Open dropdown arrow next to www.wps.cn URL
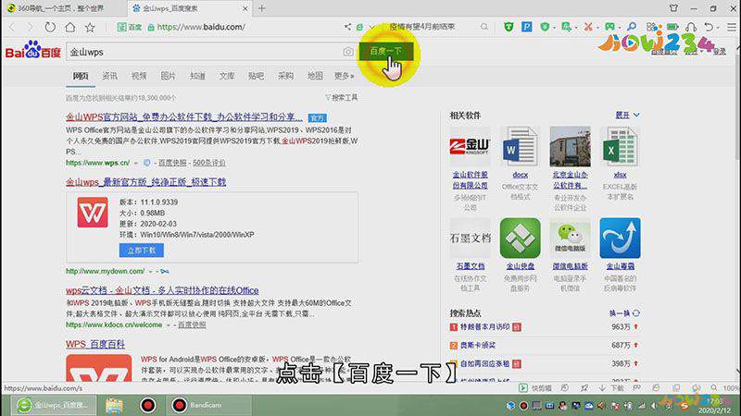 pyautogui.click(x=135, y=163)
